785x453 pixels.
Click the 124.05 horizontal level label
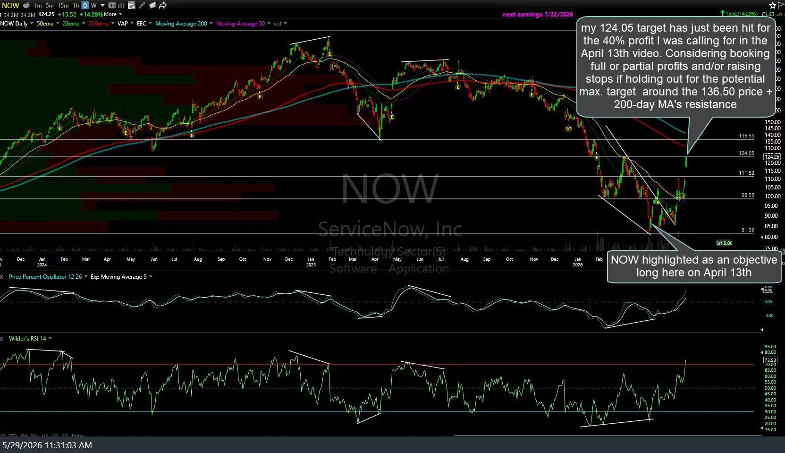coord(746,154)
